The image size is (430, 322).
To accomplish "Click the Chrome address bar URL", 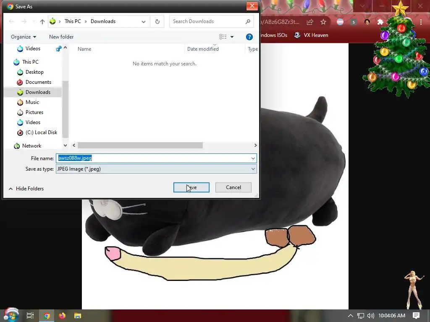I will click(x=280, y=22).
